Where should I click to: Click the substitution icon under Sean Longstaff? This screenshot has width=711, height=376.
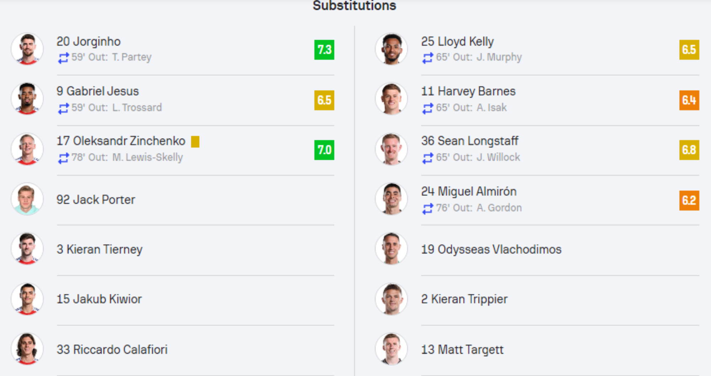[x=428, y=158]
